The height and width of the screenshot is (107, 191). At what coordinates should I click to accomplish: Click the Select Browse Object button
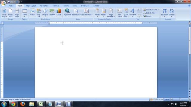click(190, 94)
